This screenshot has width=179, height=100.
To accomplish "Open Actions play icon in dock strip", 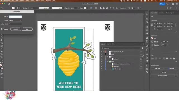I will [147, 14].
